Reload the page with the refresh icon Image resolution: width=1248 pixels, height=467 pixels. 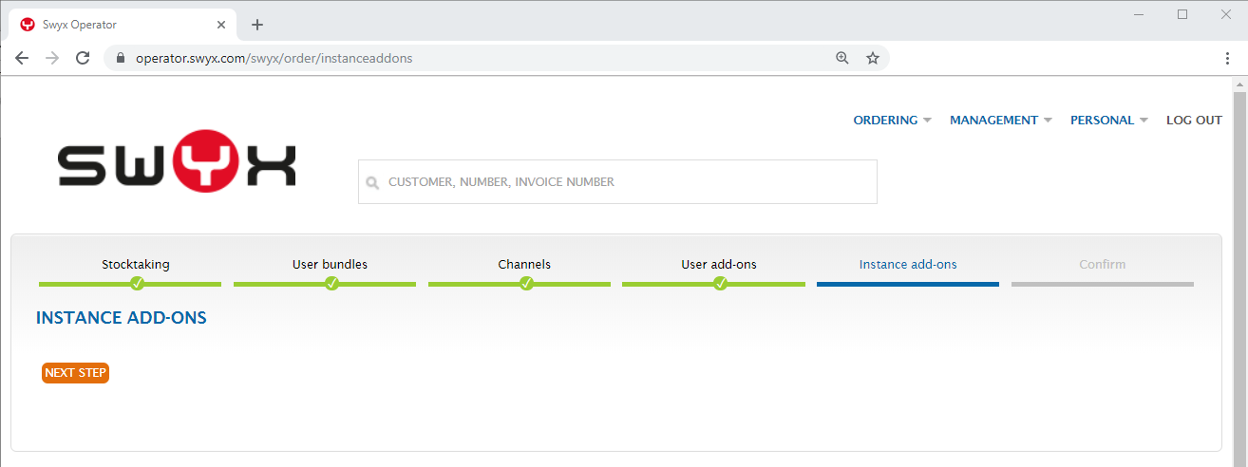click(83, 58)
